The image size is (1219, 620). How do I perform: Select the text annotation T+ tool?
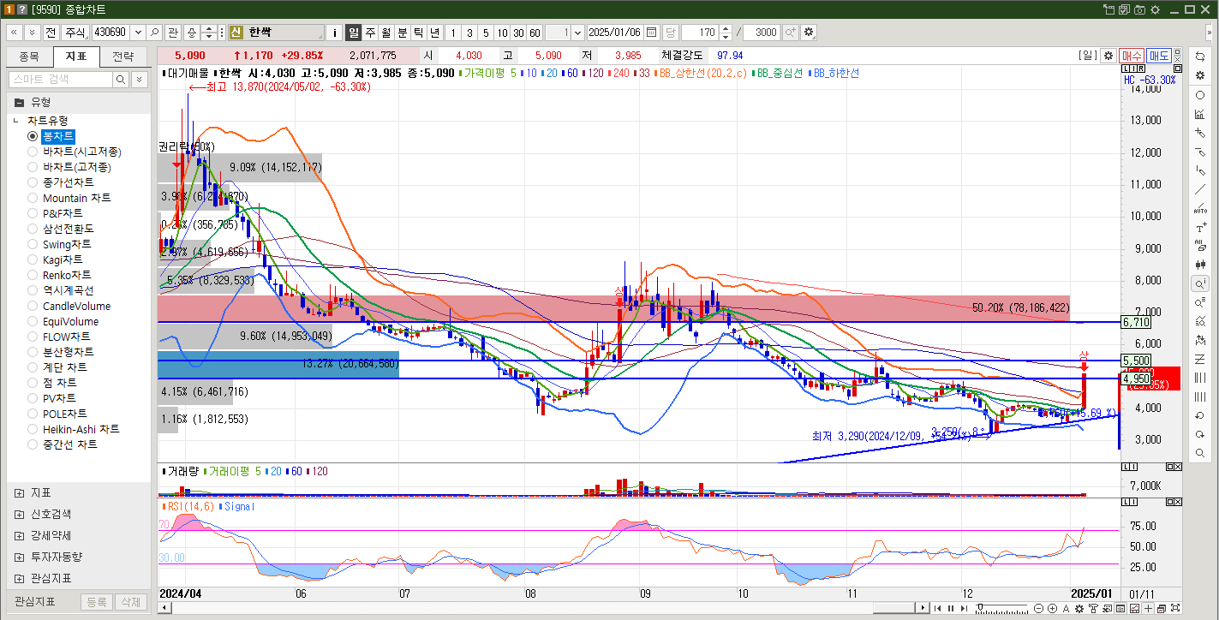coord(1200,227)
